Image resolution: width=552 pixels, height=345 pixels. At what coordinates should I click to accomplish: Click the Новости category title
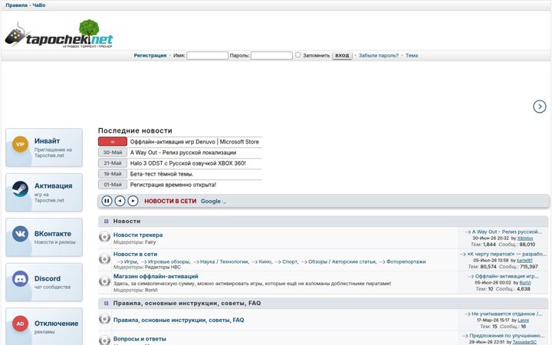(127, 221)
